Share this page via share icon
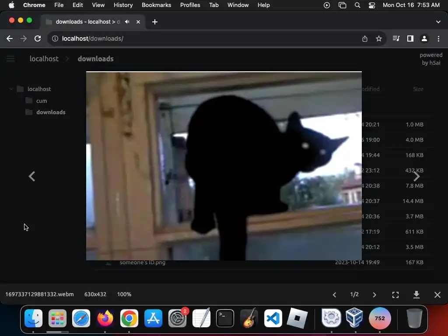 coord(365,38)
